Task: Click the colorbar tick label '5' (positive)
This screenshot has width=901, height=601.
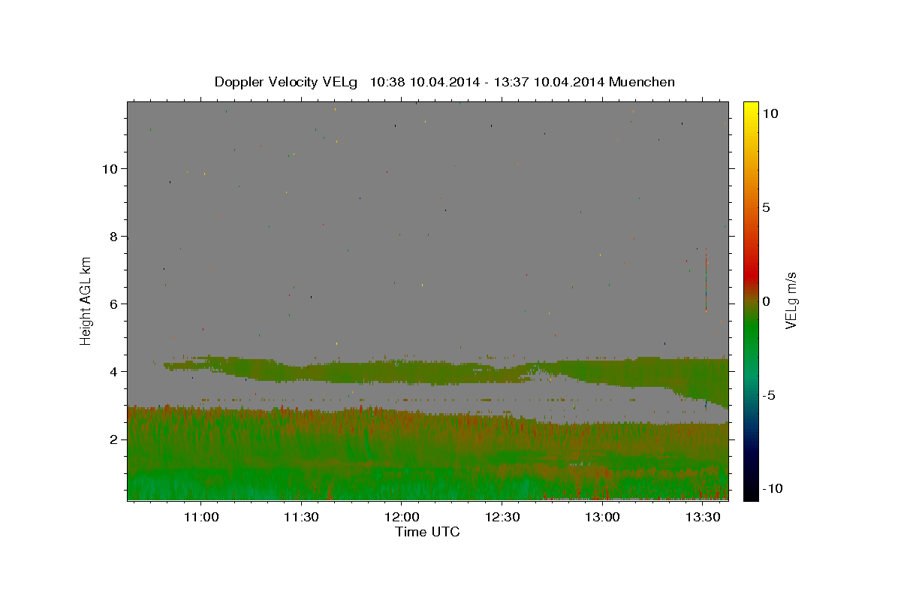Action: click(767, 207)
